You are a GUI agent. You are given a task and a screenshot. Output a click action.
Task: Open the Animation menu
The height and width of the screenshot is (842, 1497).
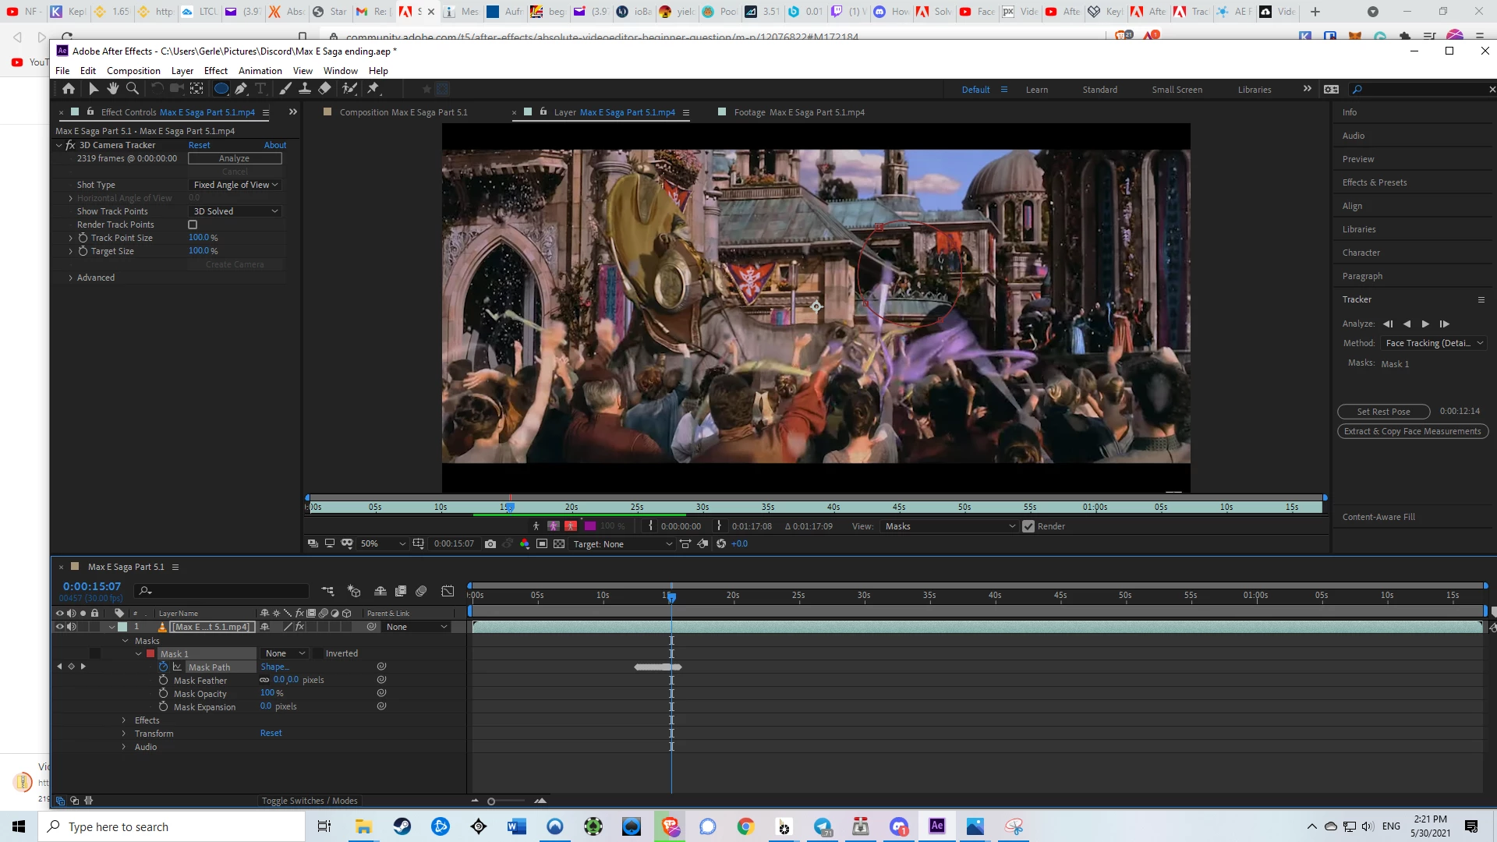click(260, 70)
